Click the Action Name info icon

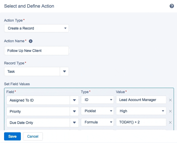pos(31,41)
